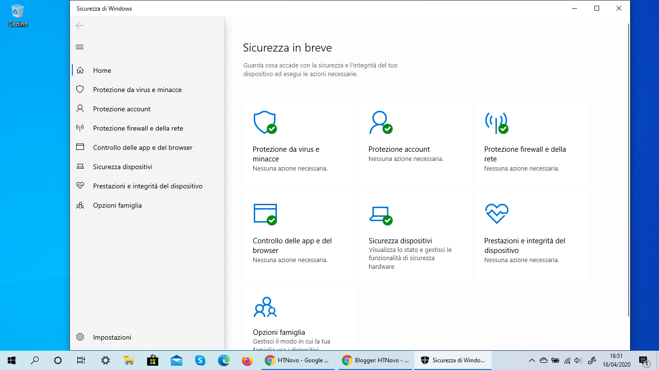Open Task View on taskbar
This screenshot has width=659, height=370.
pyautogui.click(x=81, y=360)
